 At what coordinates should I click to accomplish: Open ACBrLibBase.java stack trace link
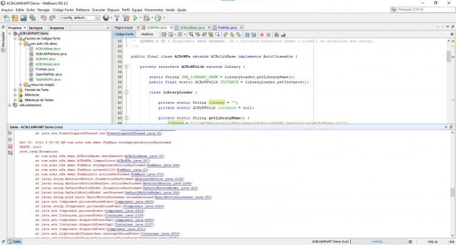[144, 156]
